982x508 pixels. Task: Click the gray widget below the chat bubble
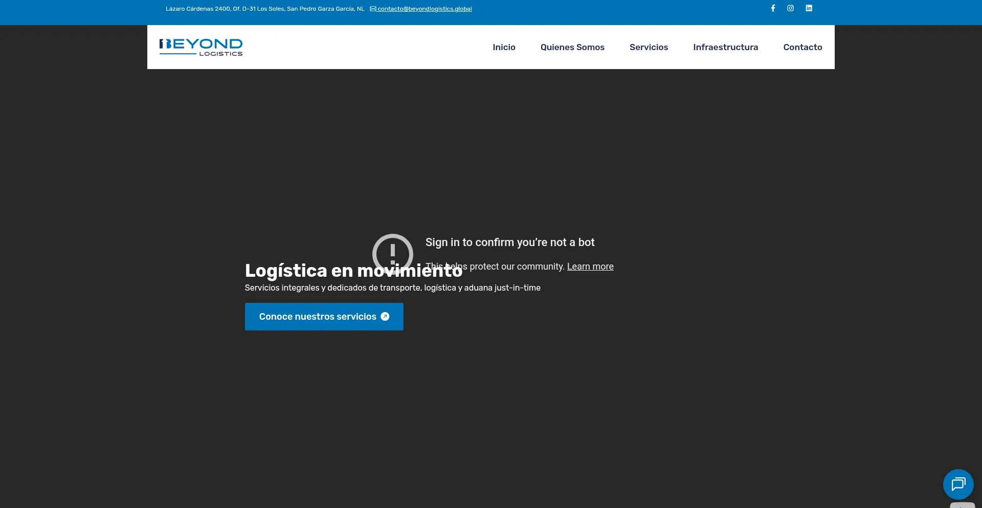(x=962, y=505)
